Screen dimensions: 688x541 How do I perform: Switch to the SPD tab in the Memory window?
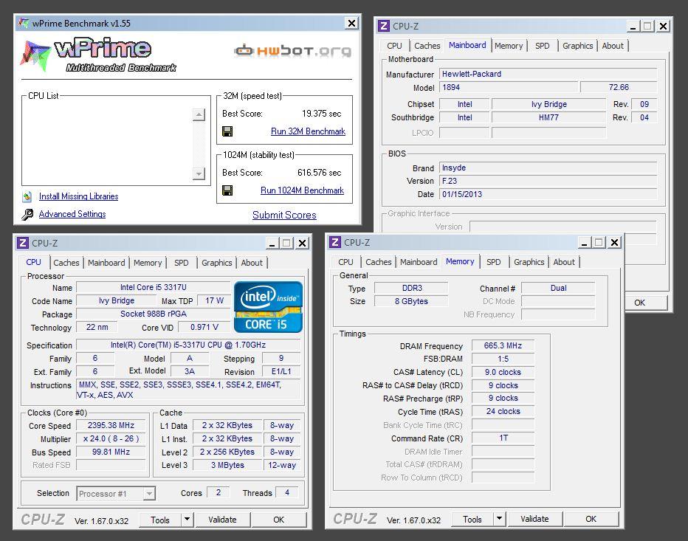point(494,262)
